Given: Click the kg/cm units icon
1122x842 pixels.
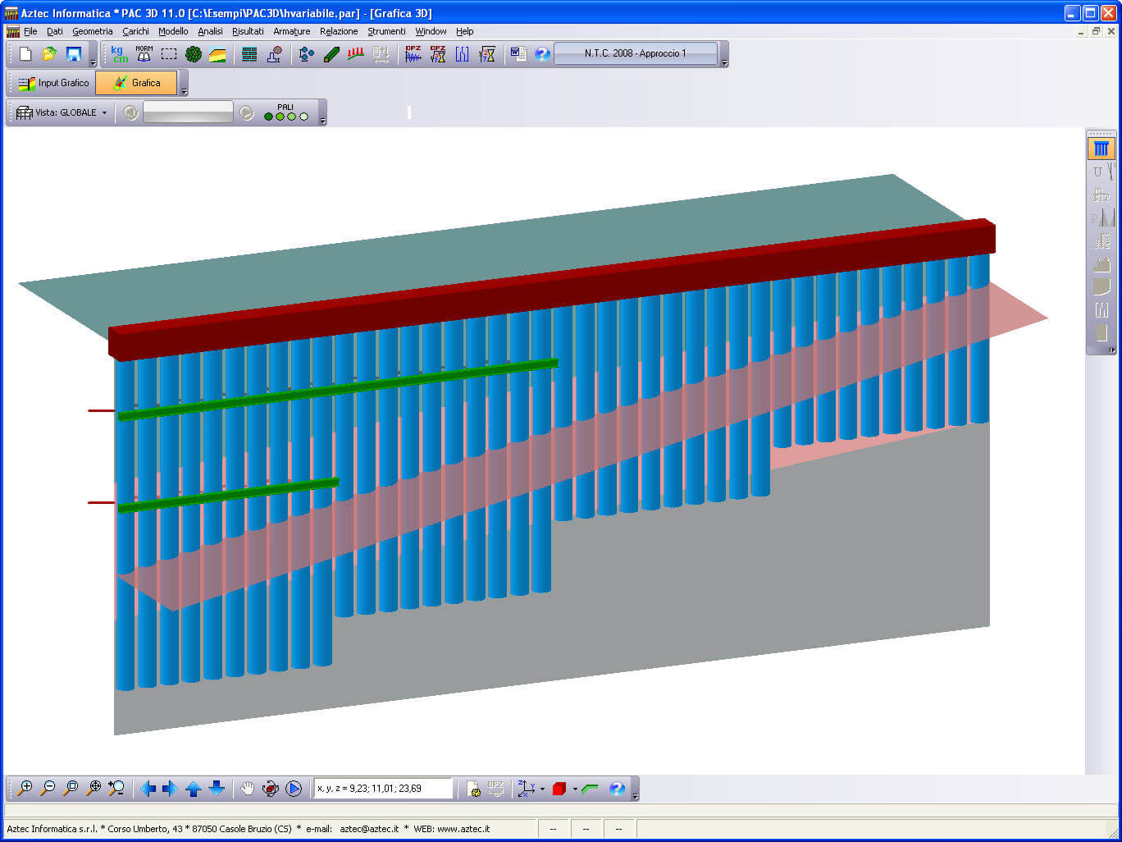Looking at the screenshot, I should (120, 54).
